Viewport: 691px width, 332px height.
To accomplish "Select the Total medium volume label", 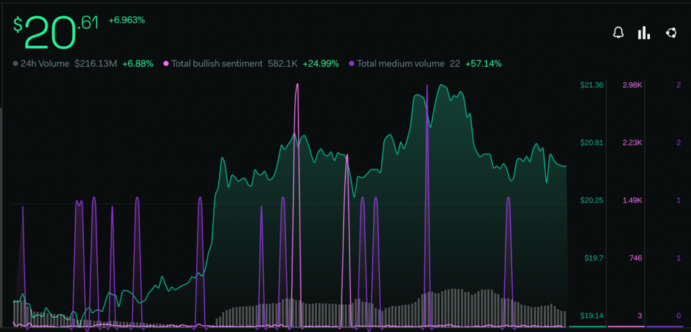I will (401, 64).
